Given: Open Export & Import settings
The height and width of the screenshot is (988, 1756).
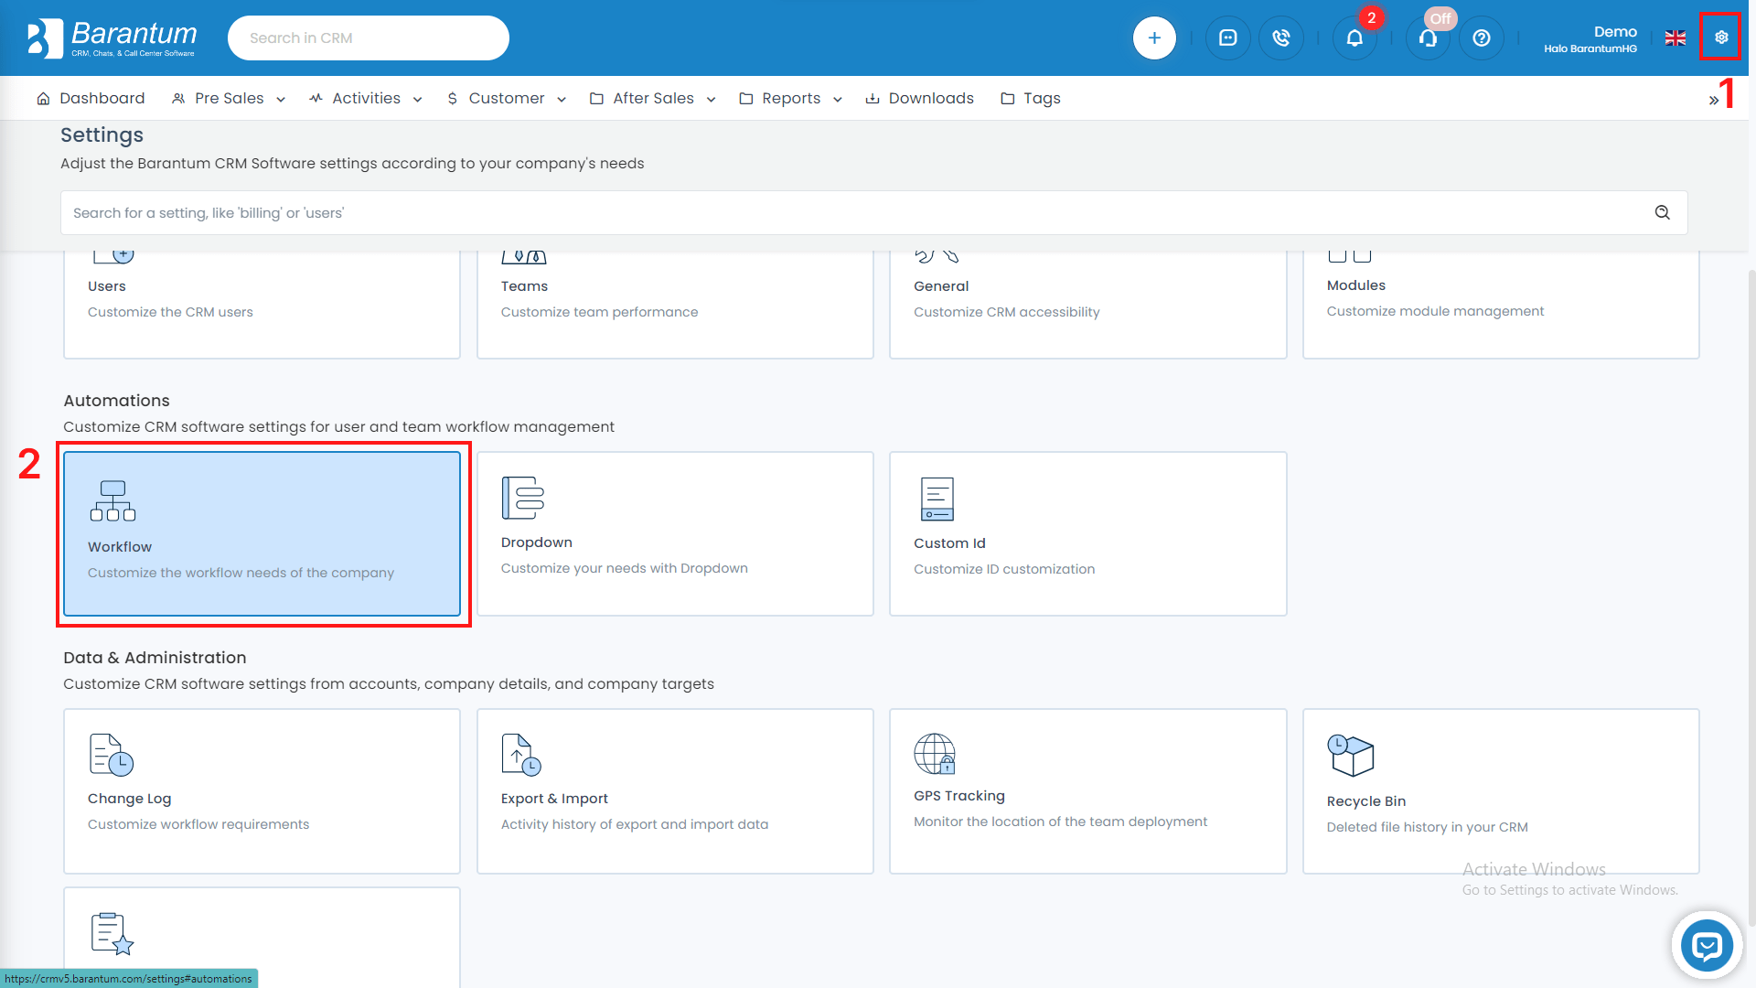Looking at the screenshot, I should tap(675, 791).
